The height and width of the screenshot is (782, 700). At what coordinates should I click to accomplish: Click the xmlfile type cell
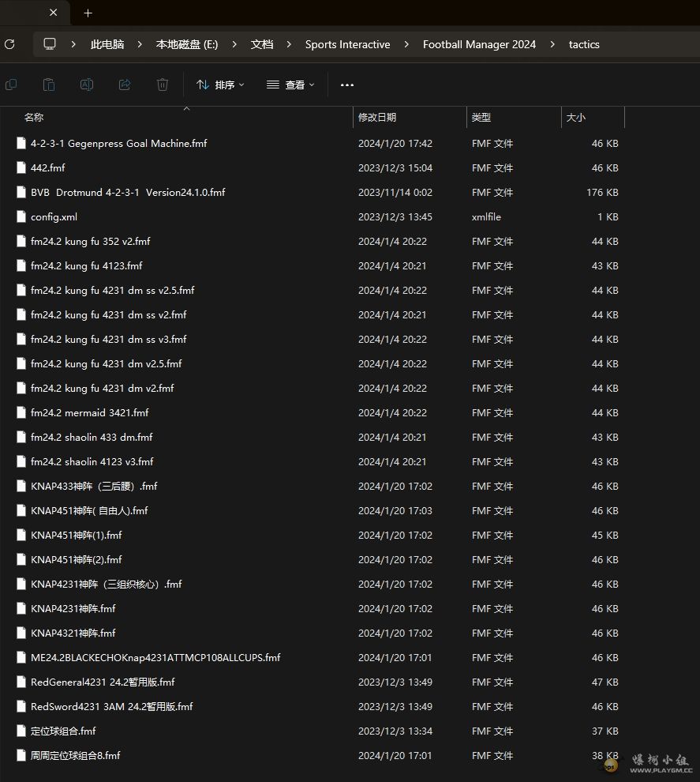point(486,217)
